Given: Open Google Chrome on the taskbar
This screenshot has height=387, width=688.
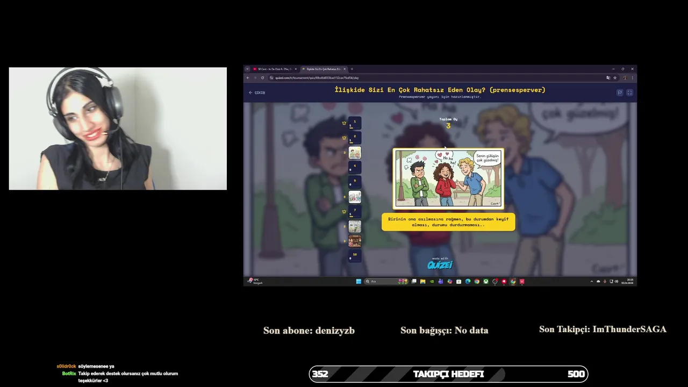Looking at the screenshot, I should coord(477,281).
